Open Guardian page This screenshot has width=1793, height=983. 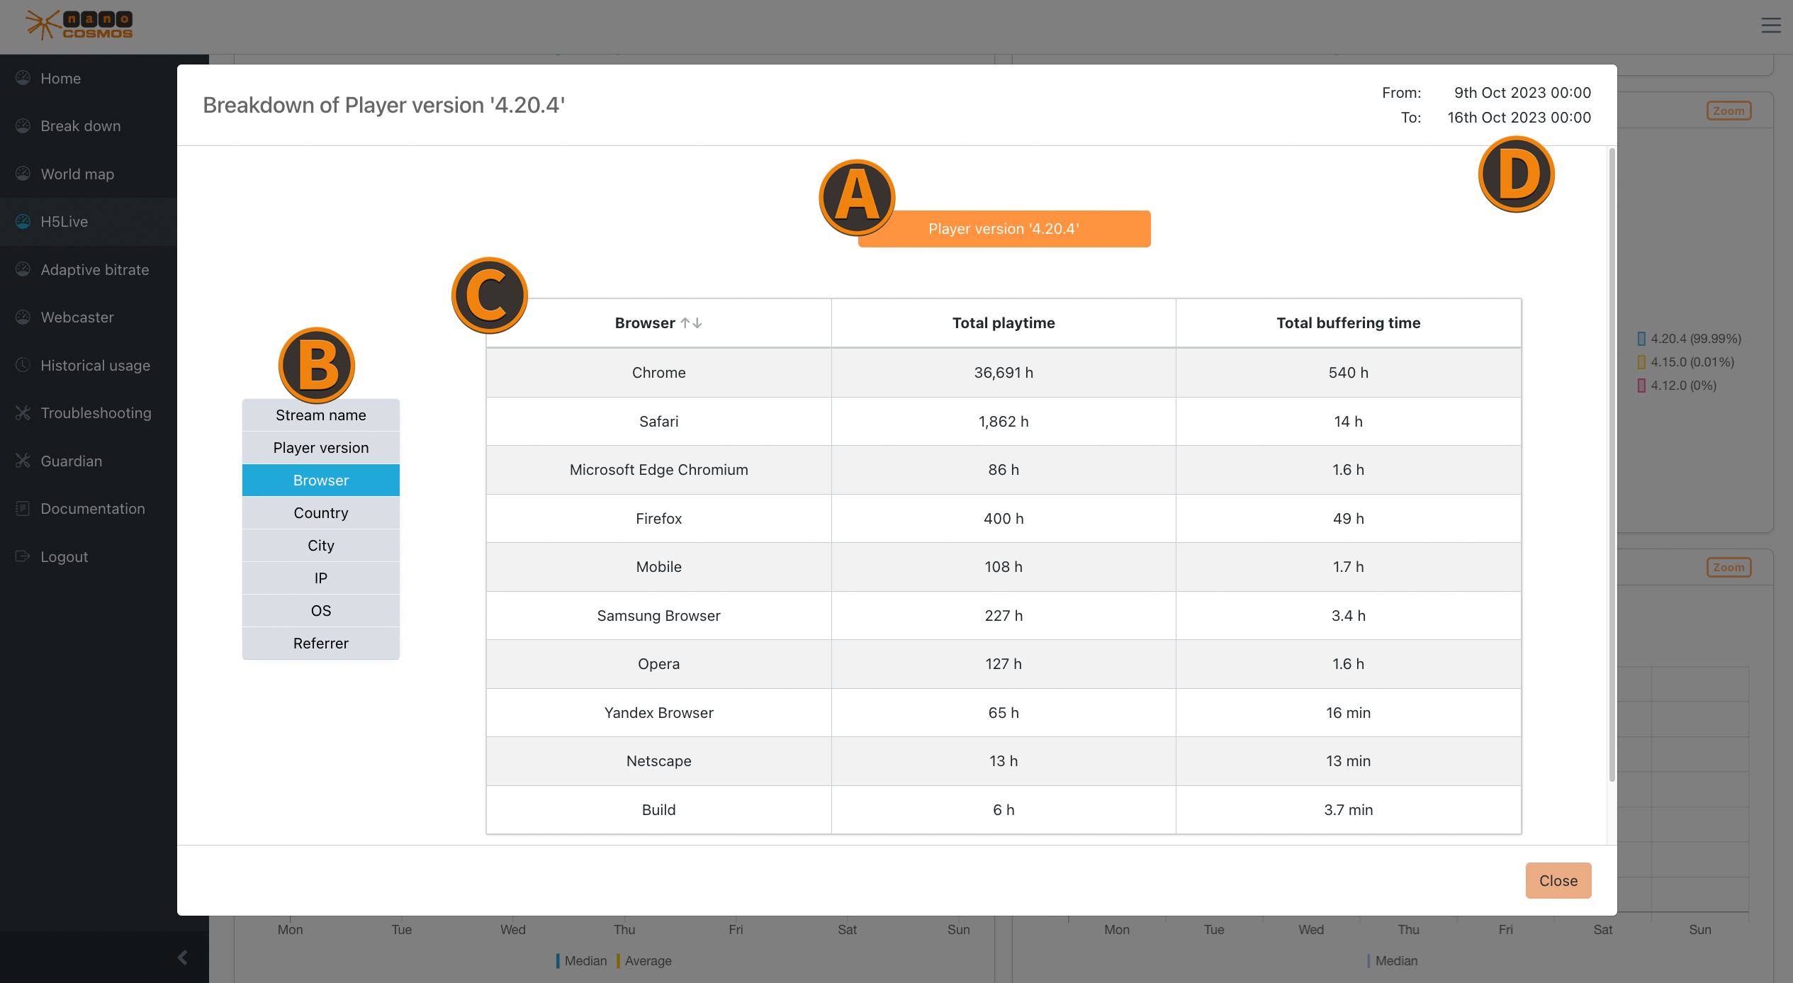(72, 461)
